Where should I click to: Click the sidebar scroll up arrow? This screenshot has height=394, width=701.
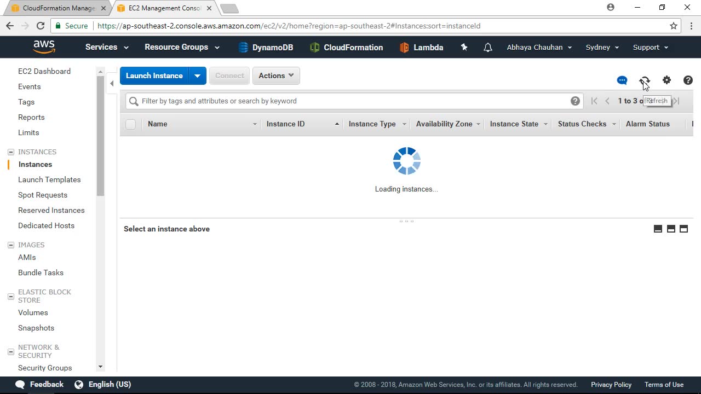100,71
